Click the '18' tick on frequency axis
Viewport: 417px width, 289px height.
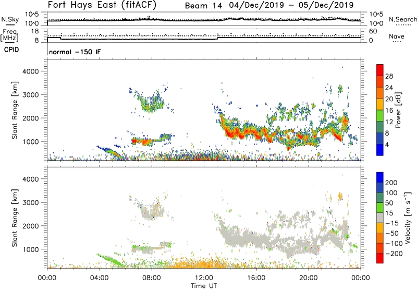pos(35,31)
